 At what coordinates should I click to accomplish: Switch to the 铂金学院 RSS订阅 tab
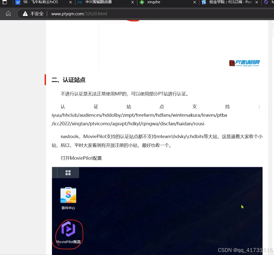pos(230,2)
